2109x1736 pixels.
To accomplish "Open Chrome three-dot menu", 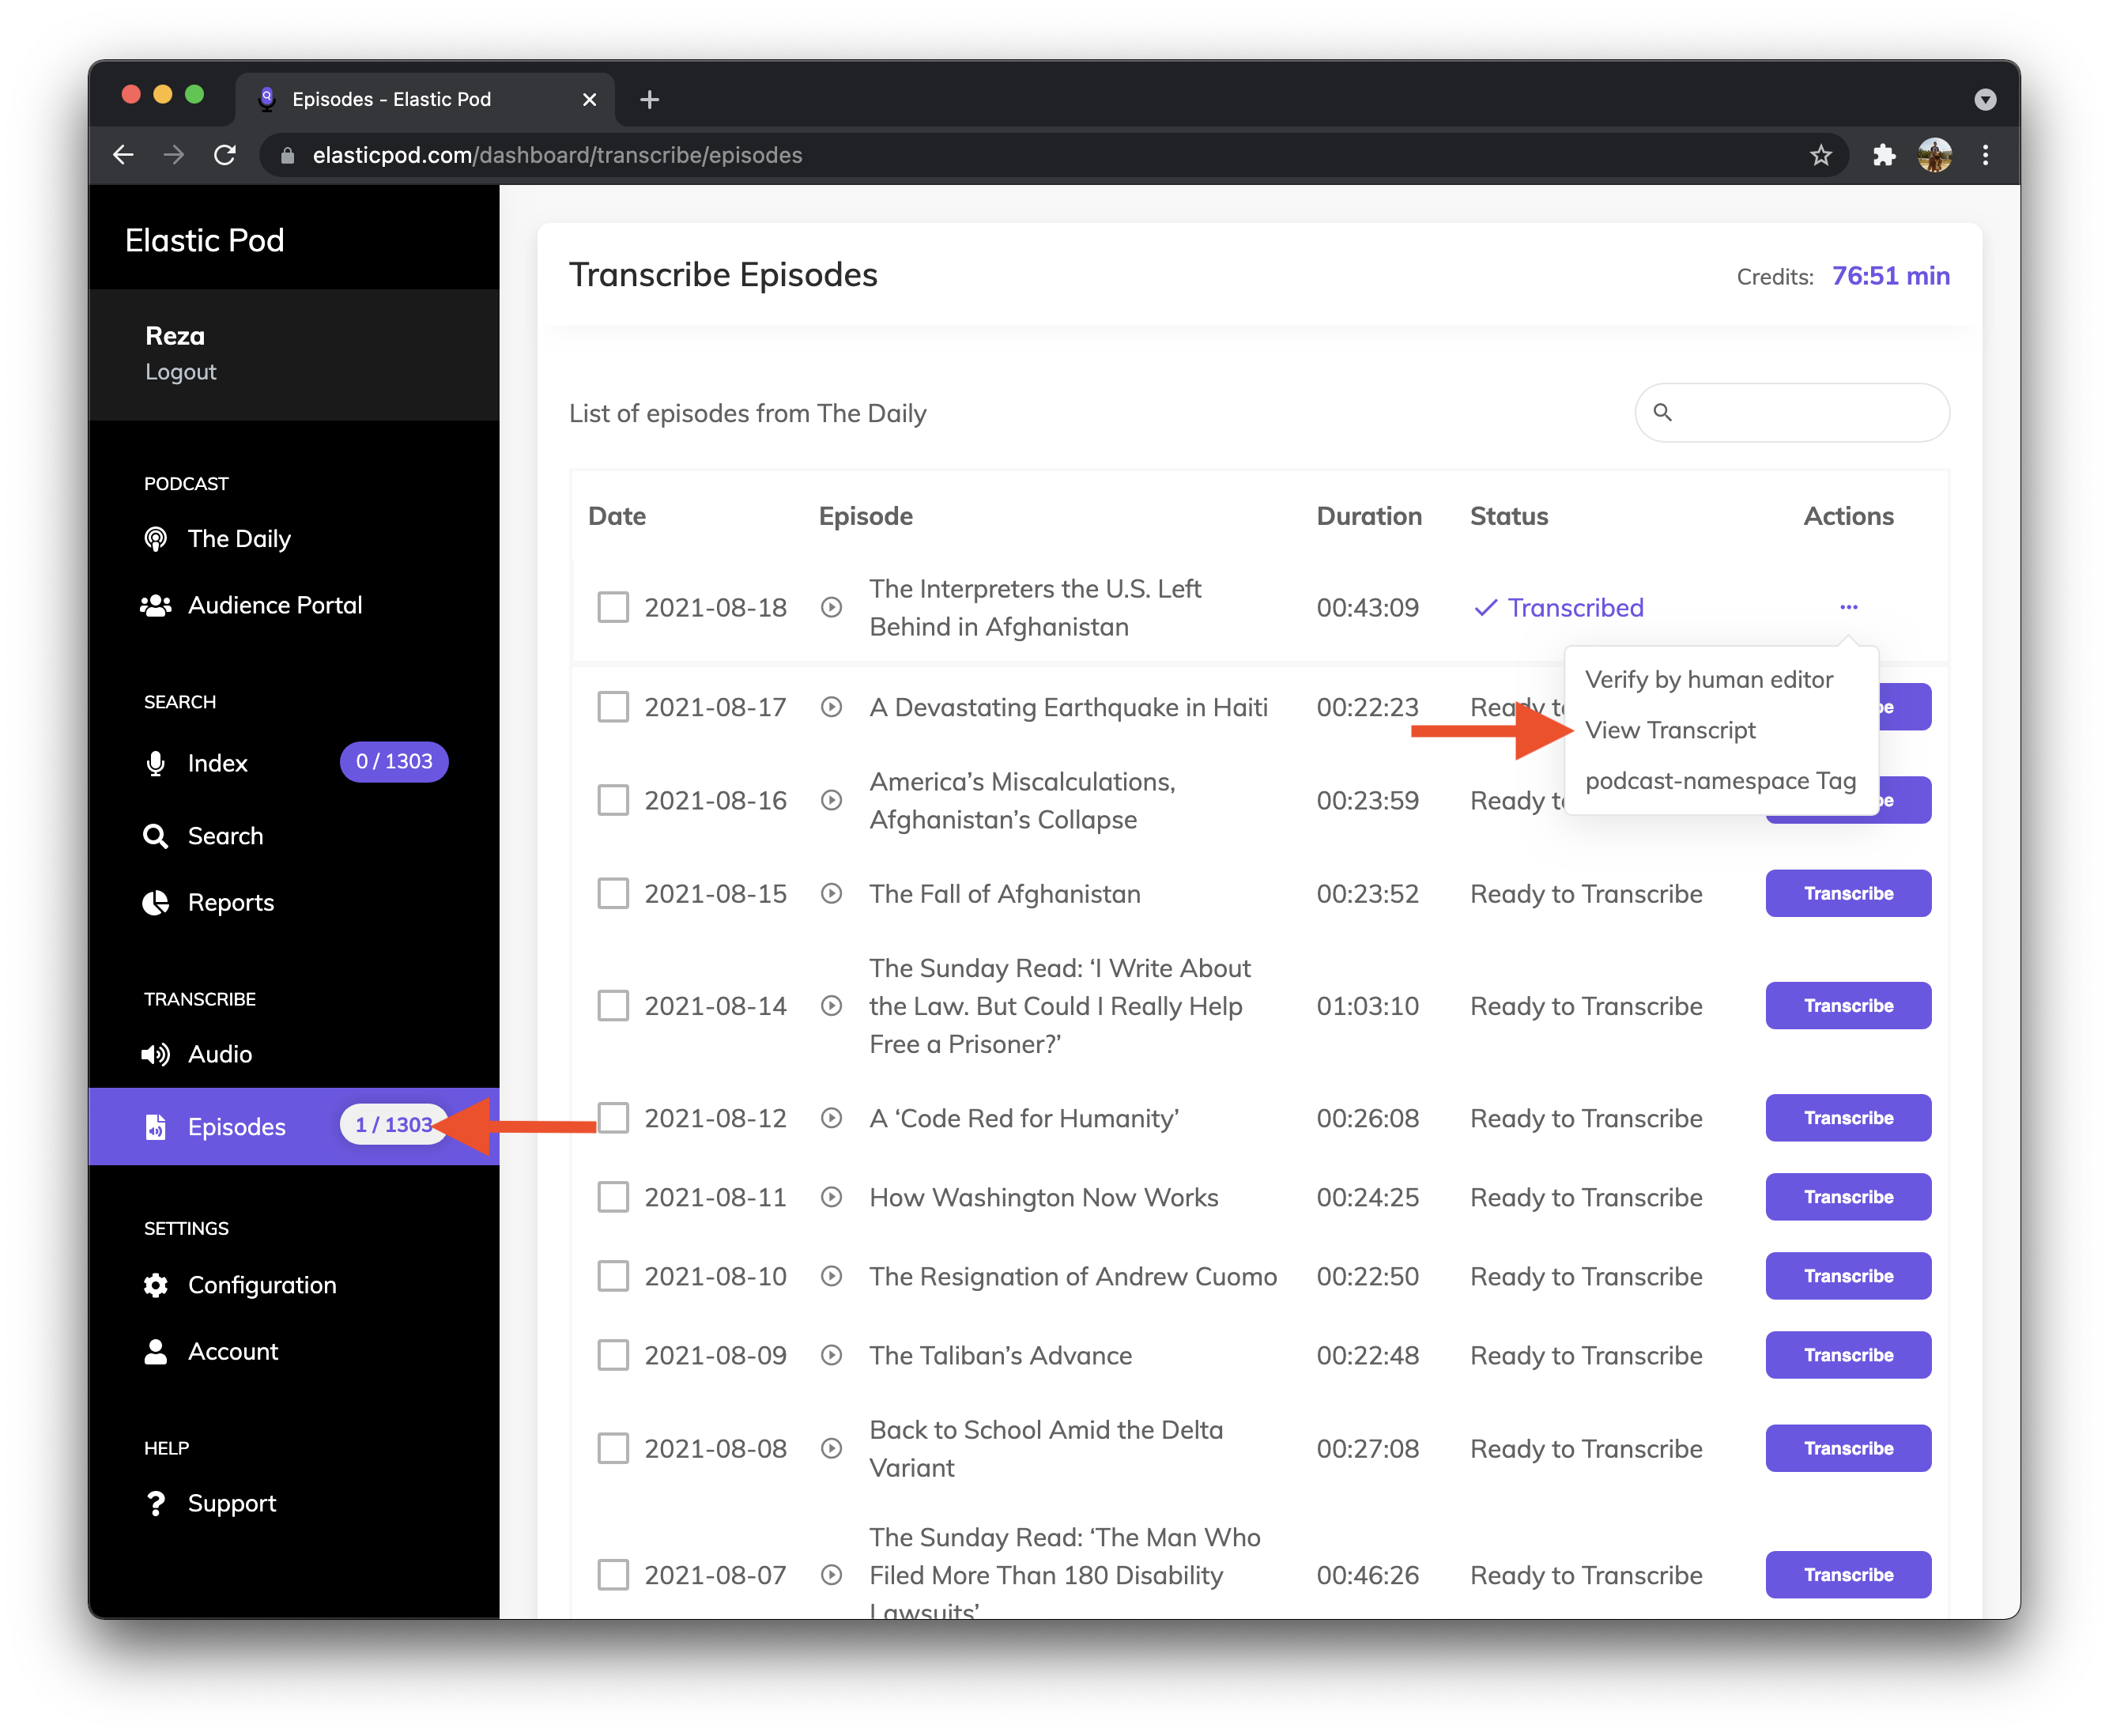I will pyautogui.click(x=1985, y=155).
